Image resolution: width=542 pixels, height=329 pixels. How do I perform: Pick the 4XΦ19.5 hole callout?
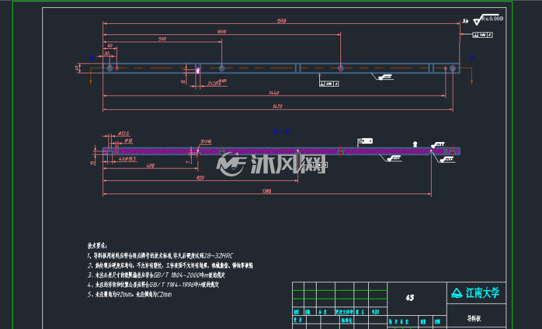(x=127, y=159)
